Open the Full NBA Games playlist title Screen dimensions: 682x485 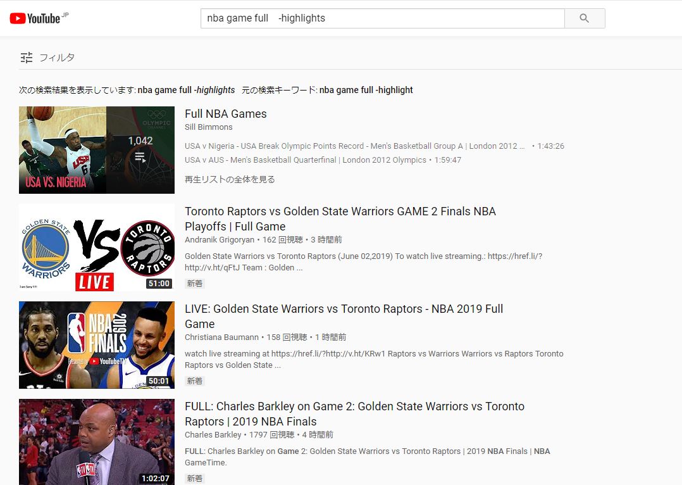225,114
